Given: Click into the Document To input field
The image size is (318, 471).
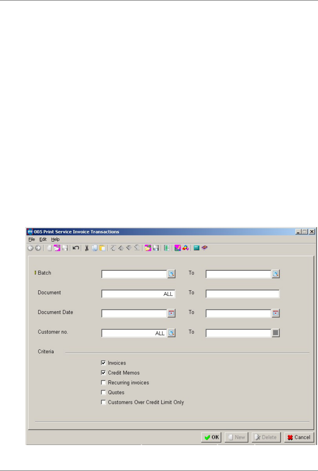Looking at the screenshot, I should (x=243, y=294).
